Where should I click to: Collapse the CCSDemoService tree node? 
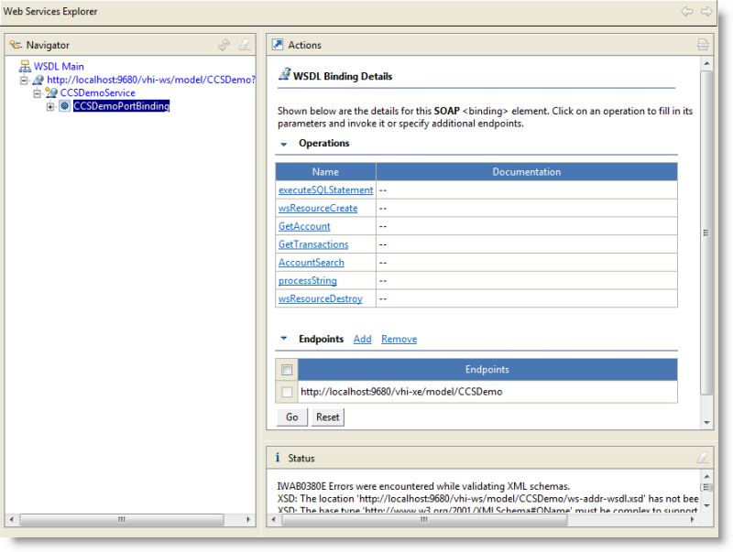(38, 93)
